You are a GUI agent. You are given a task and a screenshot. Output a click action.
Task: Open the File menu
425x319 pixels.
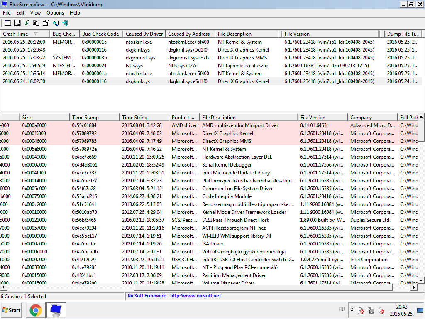(7, 13)
